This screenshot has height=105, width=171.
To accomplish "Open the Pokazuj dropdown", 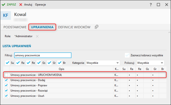I will coord(150,63).
